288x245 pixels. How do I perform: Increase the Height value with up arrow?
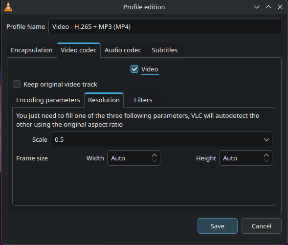click(x=266, y=156)
